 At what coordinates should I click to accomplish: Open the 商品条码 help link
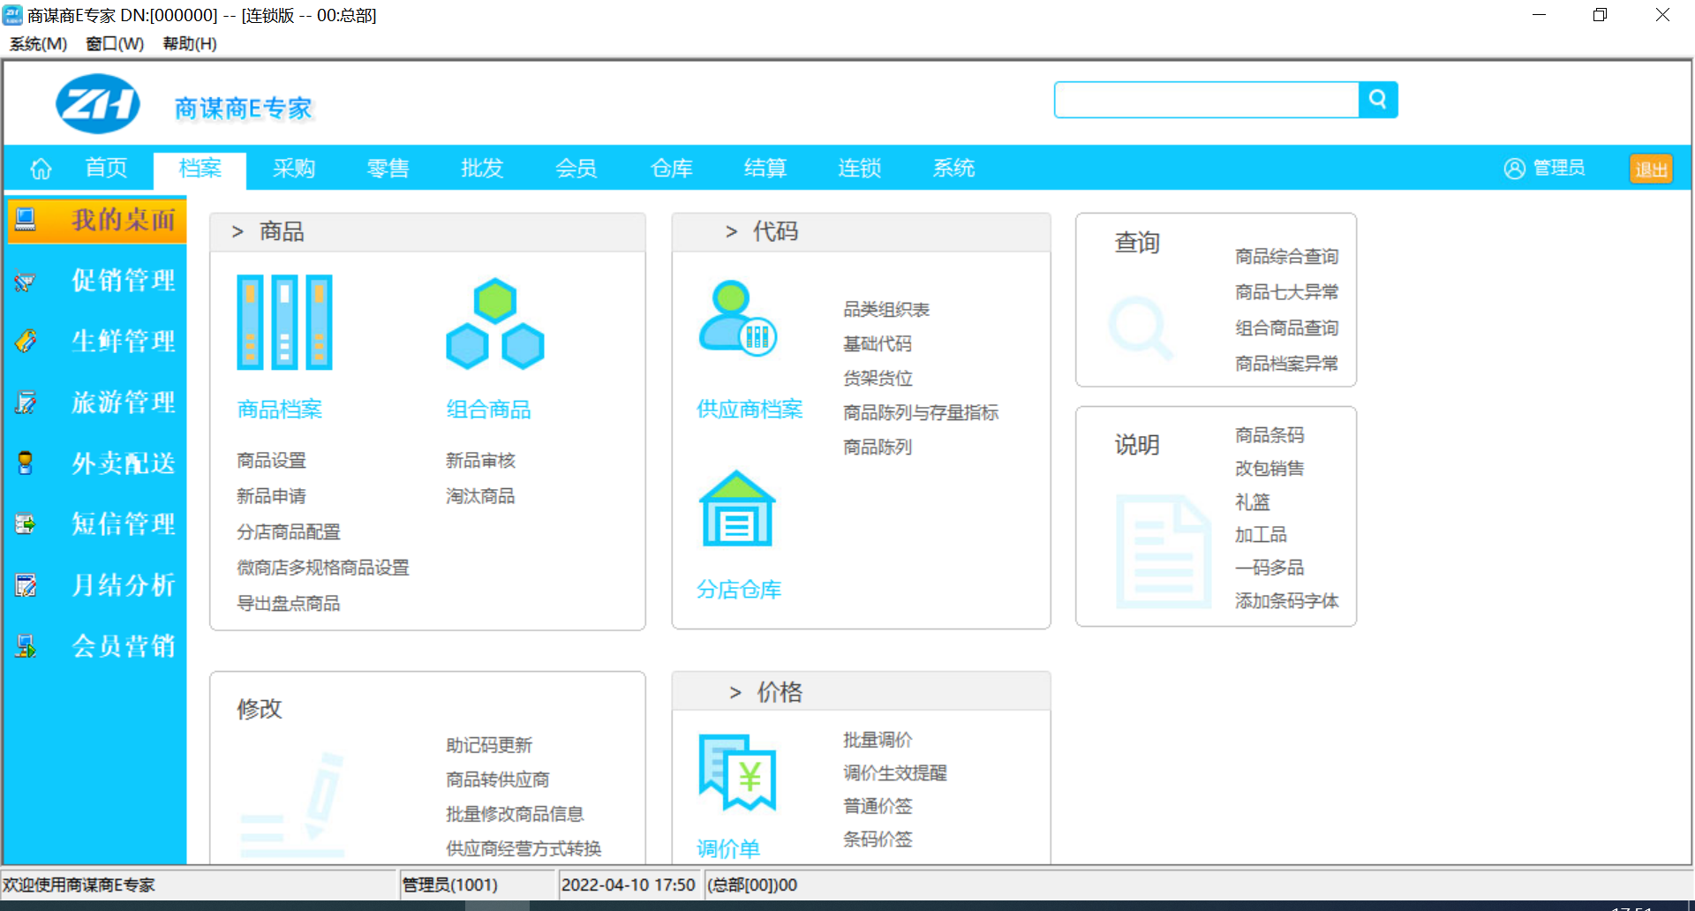(x=1269, y=435)
